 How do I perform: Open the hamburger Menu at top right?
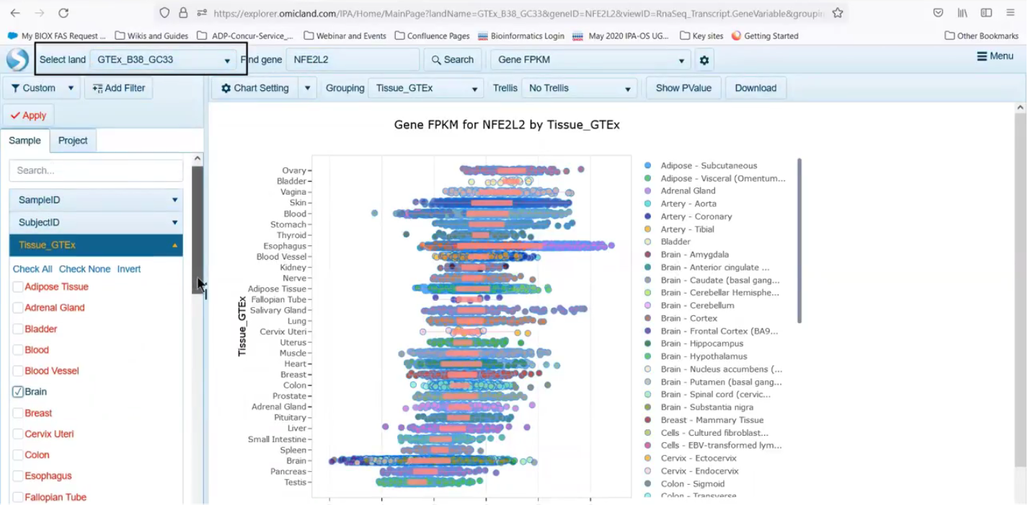click(x=995, y=56)
